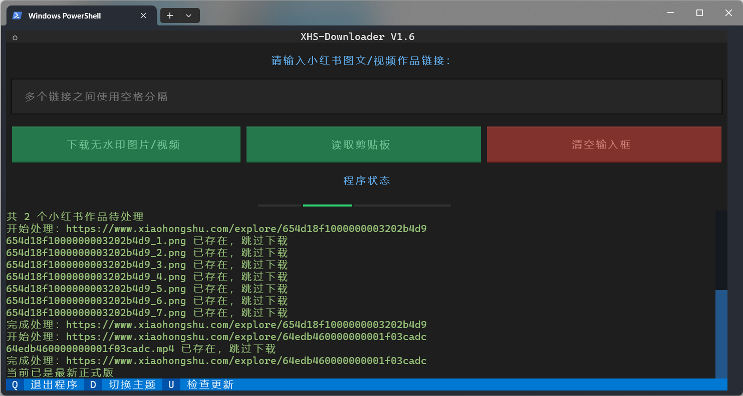Screen dimensions: 743x396
Task: Focus the link input field
Action: click(367, 96)
